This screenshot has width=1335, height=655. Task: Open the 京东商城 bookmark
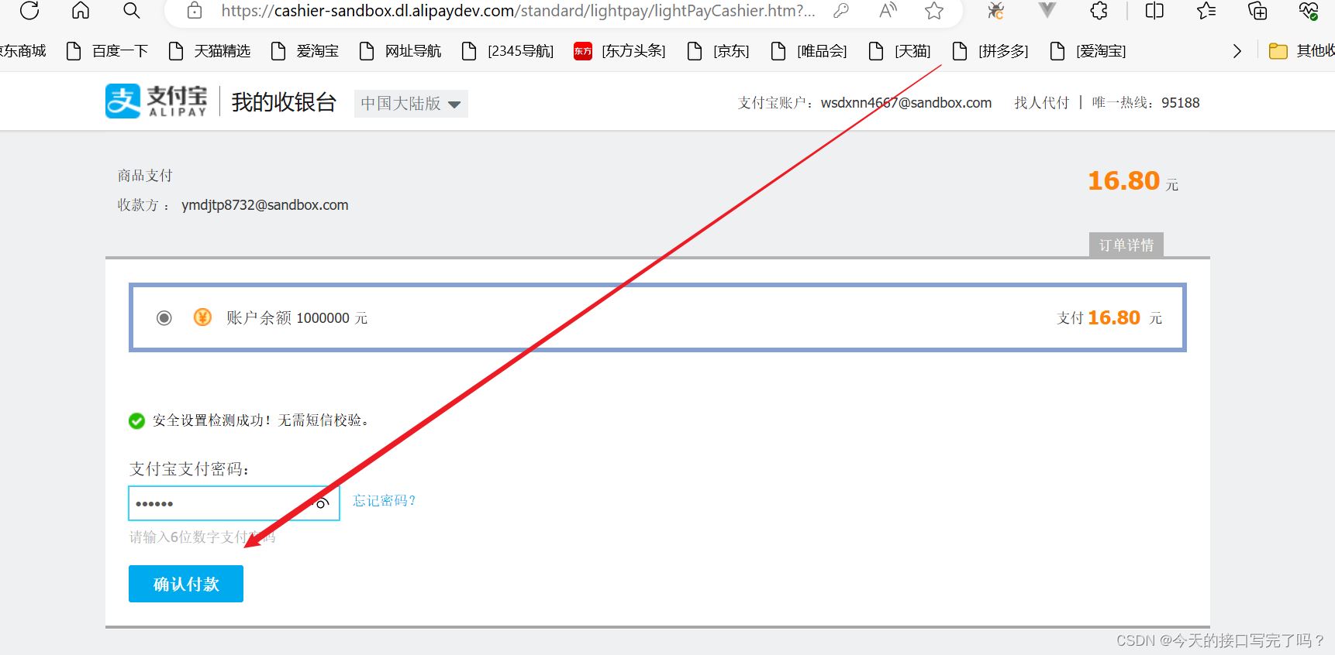pos(23,51)
